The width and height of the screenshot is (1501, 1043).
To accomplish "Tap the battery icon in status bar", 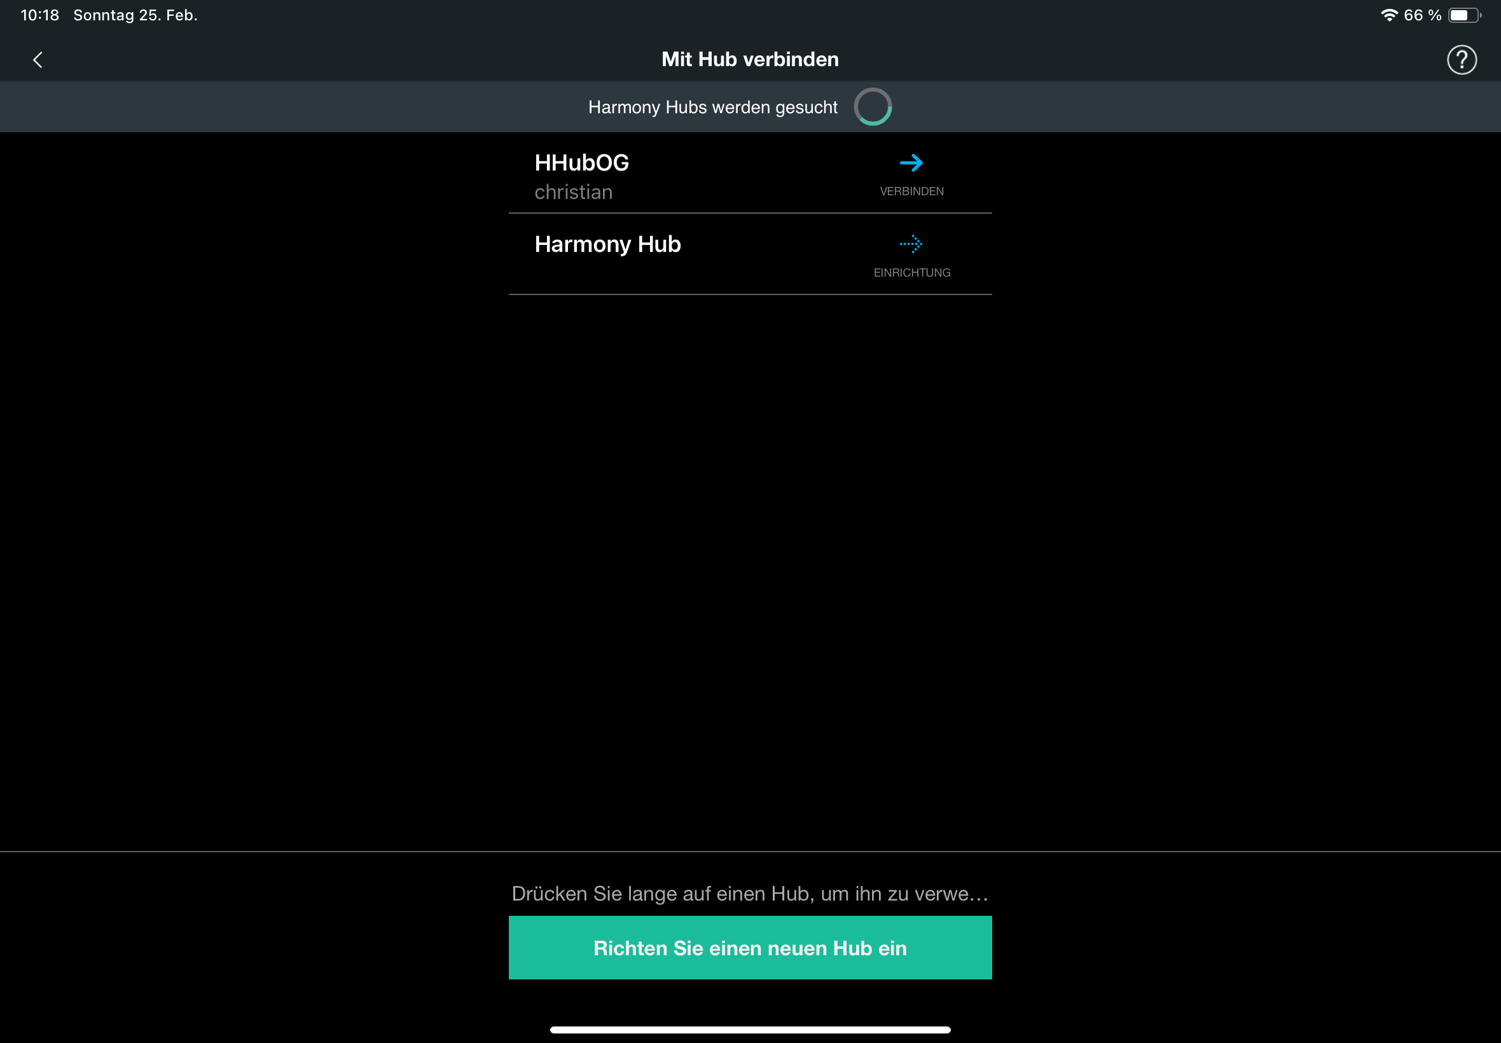I will coord(1463,15).
